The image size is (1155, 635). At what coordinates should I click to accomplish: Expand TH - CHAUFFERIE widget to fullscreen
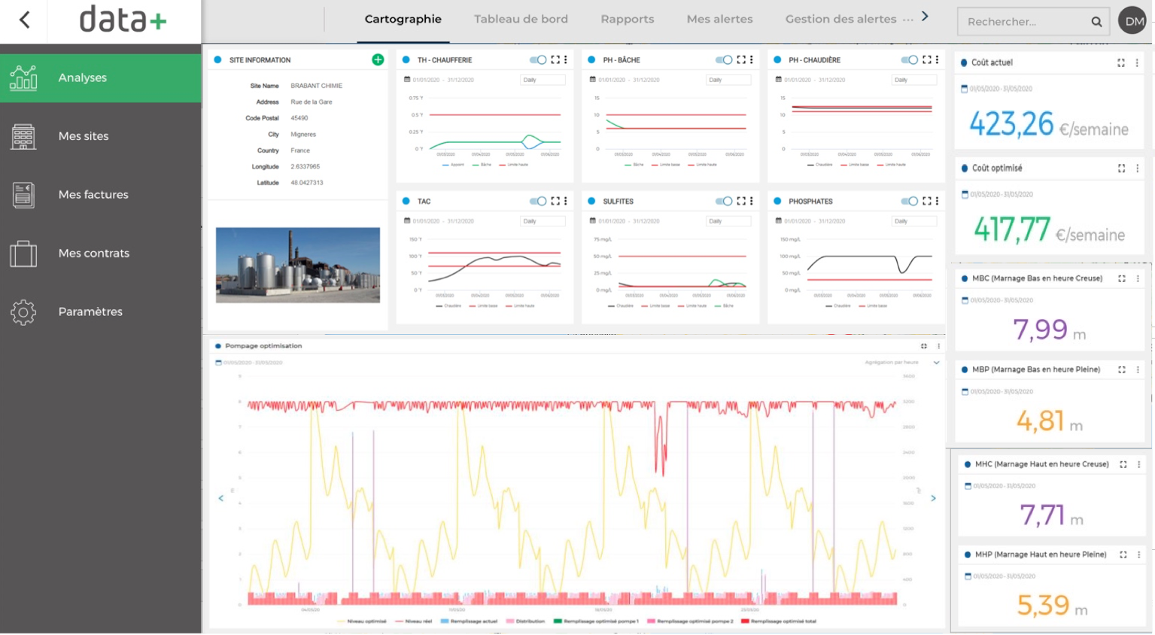[x=555, y=59]
